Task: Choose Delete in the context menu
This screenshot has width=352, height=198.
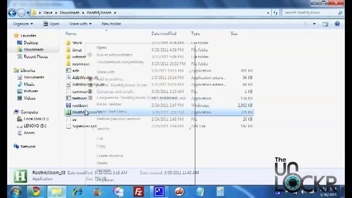Action: (102, 163)
